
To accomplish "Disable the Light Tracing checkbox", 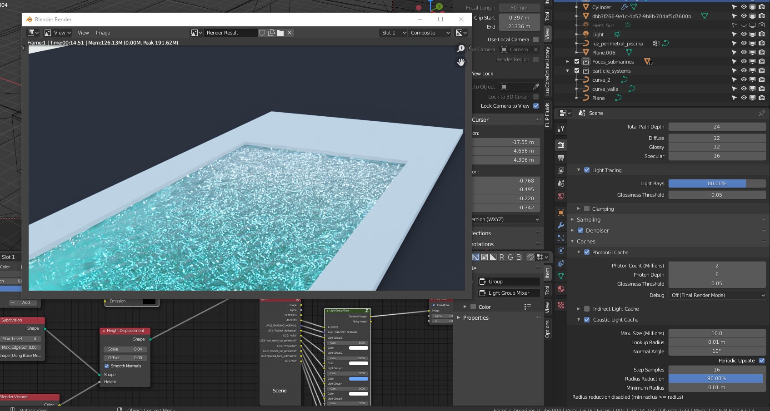I will pyautogui.click(x=587, y=170).
